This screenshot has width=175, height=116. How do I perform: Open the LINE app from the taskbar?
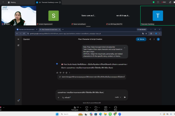(110, 114)
